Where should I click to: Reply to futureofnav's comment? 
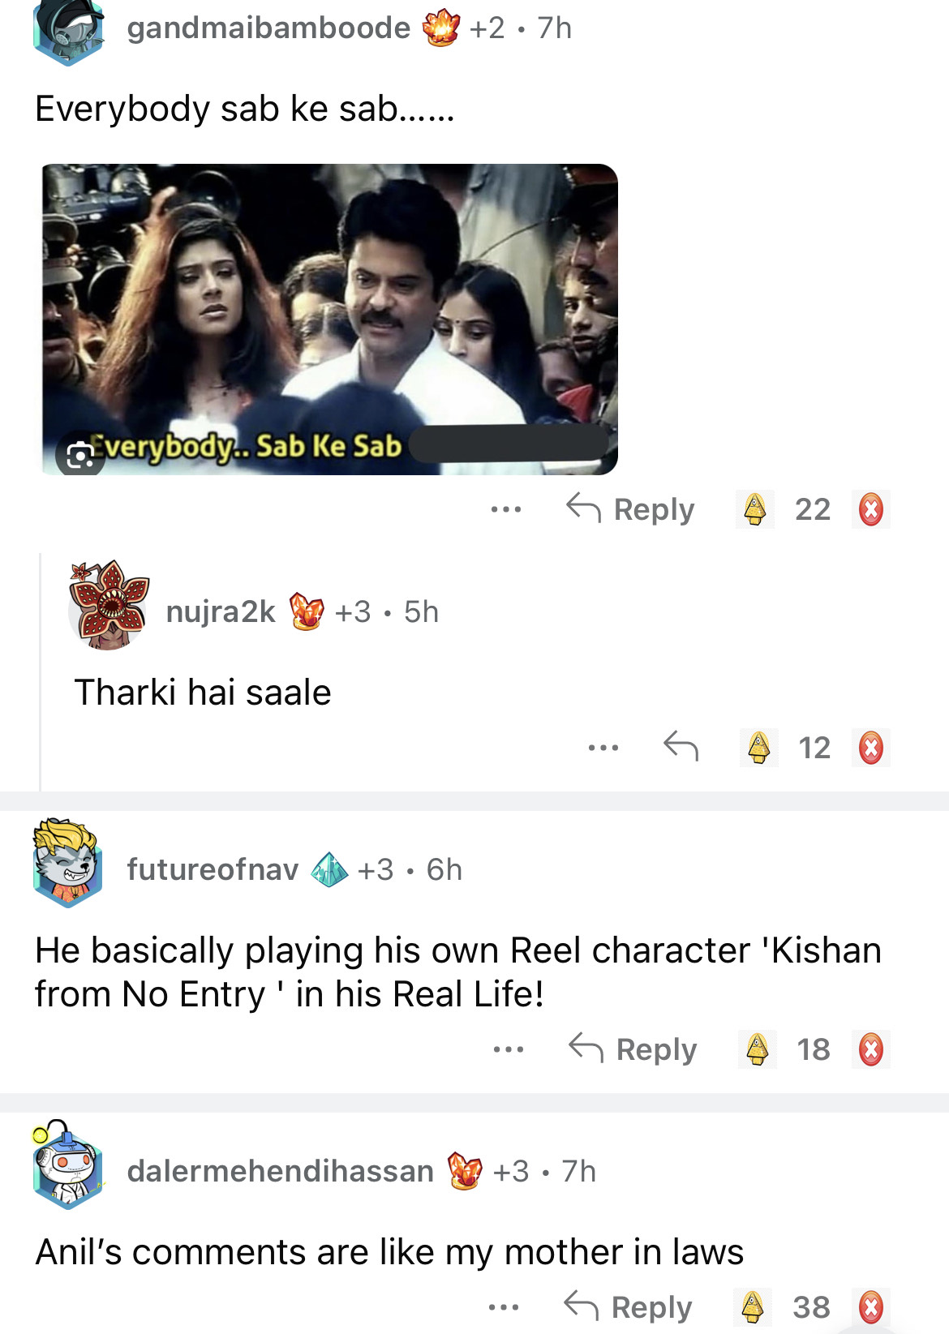[x=633, y=1049]
